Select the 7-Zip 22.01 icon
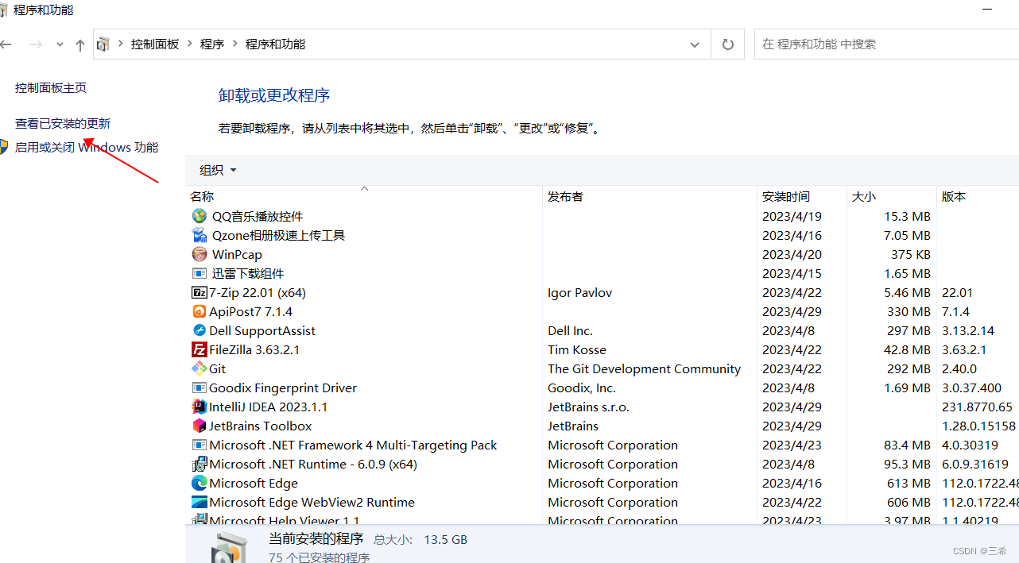This screenshot has height=563, width=1019. [x=200, y=292]
